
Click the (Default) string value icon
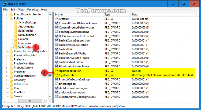tap(57, 19)
